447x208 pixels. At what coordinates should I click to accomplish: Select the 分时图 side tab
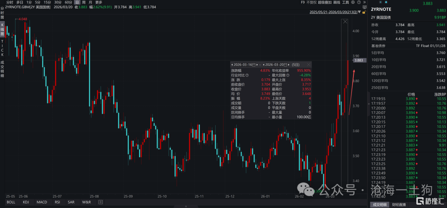tap(2, 13)
